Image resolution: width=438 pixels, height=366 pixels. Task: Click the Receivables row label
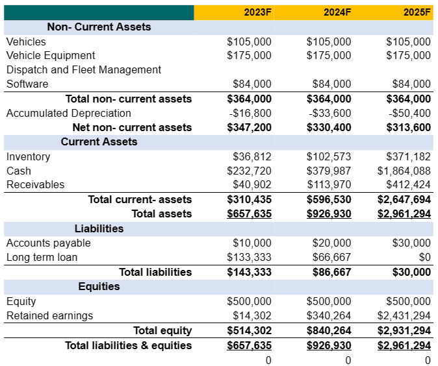coord(36,185)
